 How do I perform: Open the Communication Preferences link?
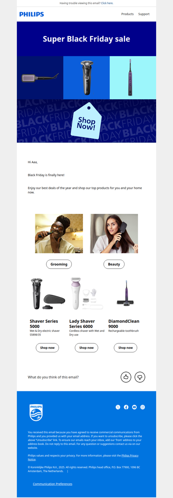point(52,484)
